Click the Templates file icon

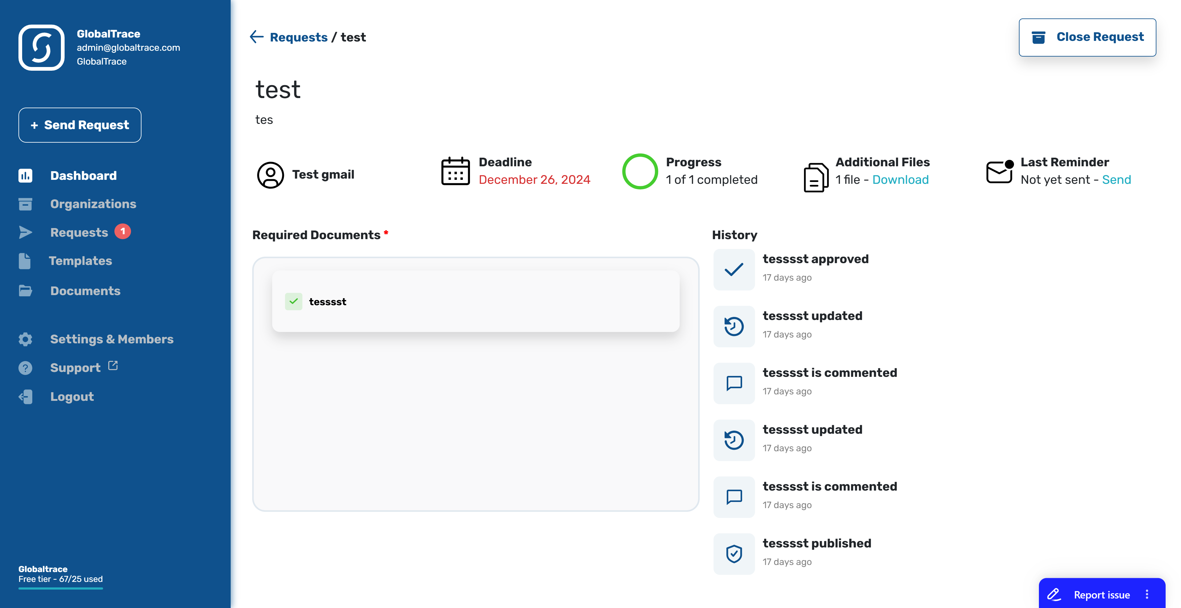coord(25,261)
